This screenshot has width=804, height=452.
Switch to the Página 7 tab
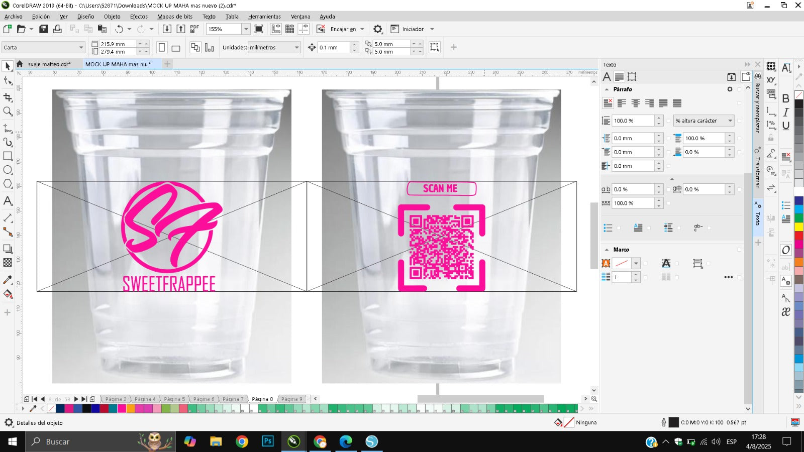click(x=233, y=399)
